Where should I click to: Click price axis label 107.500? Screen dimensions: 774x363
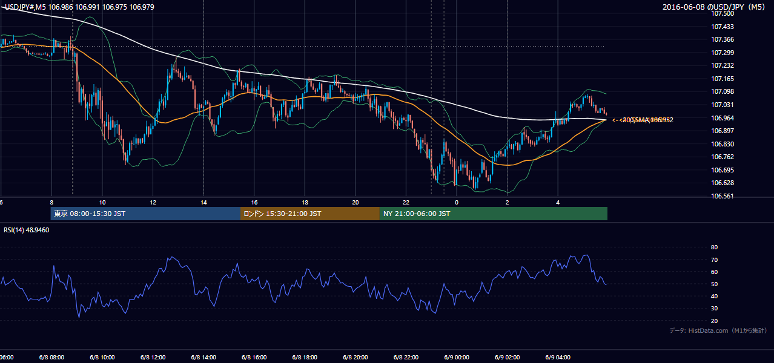click(x=723, y=13)
